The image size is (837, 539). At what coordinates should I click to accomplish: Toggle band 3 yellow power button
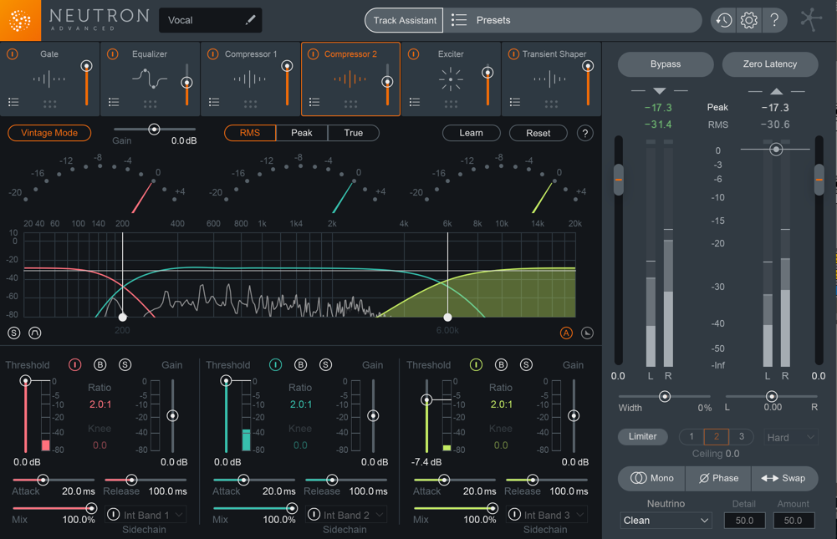pos(476,364)
